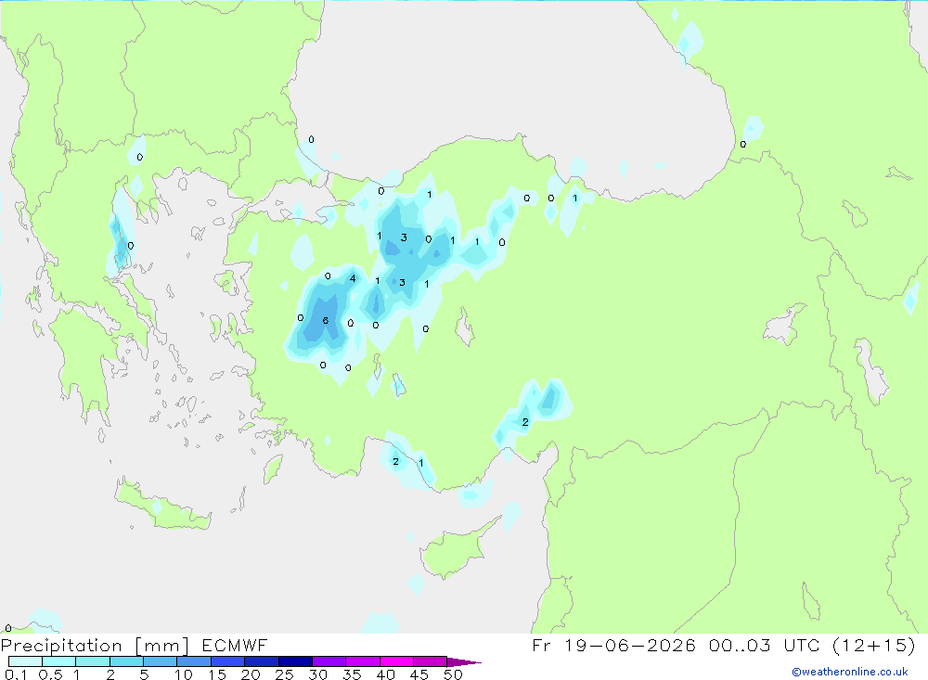Click the legend tick label "10"
Viewport: 928px width, 680px height.
184,674
